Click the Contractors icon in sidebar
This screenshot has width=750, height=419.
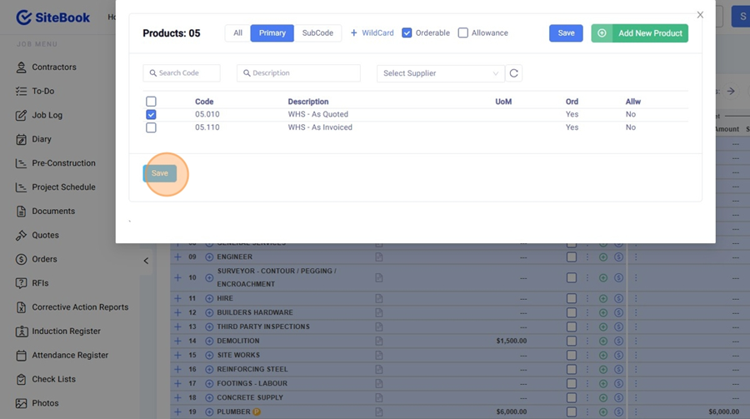[x=22, y=67]
